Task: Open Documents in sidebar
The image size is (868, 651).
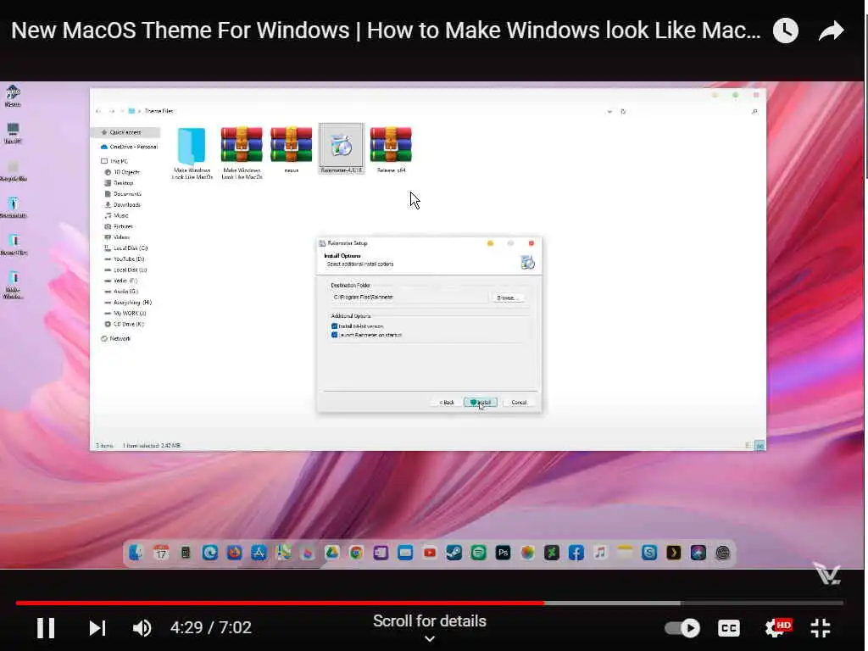Action: [x=123, y=194]
